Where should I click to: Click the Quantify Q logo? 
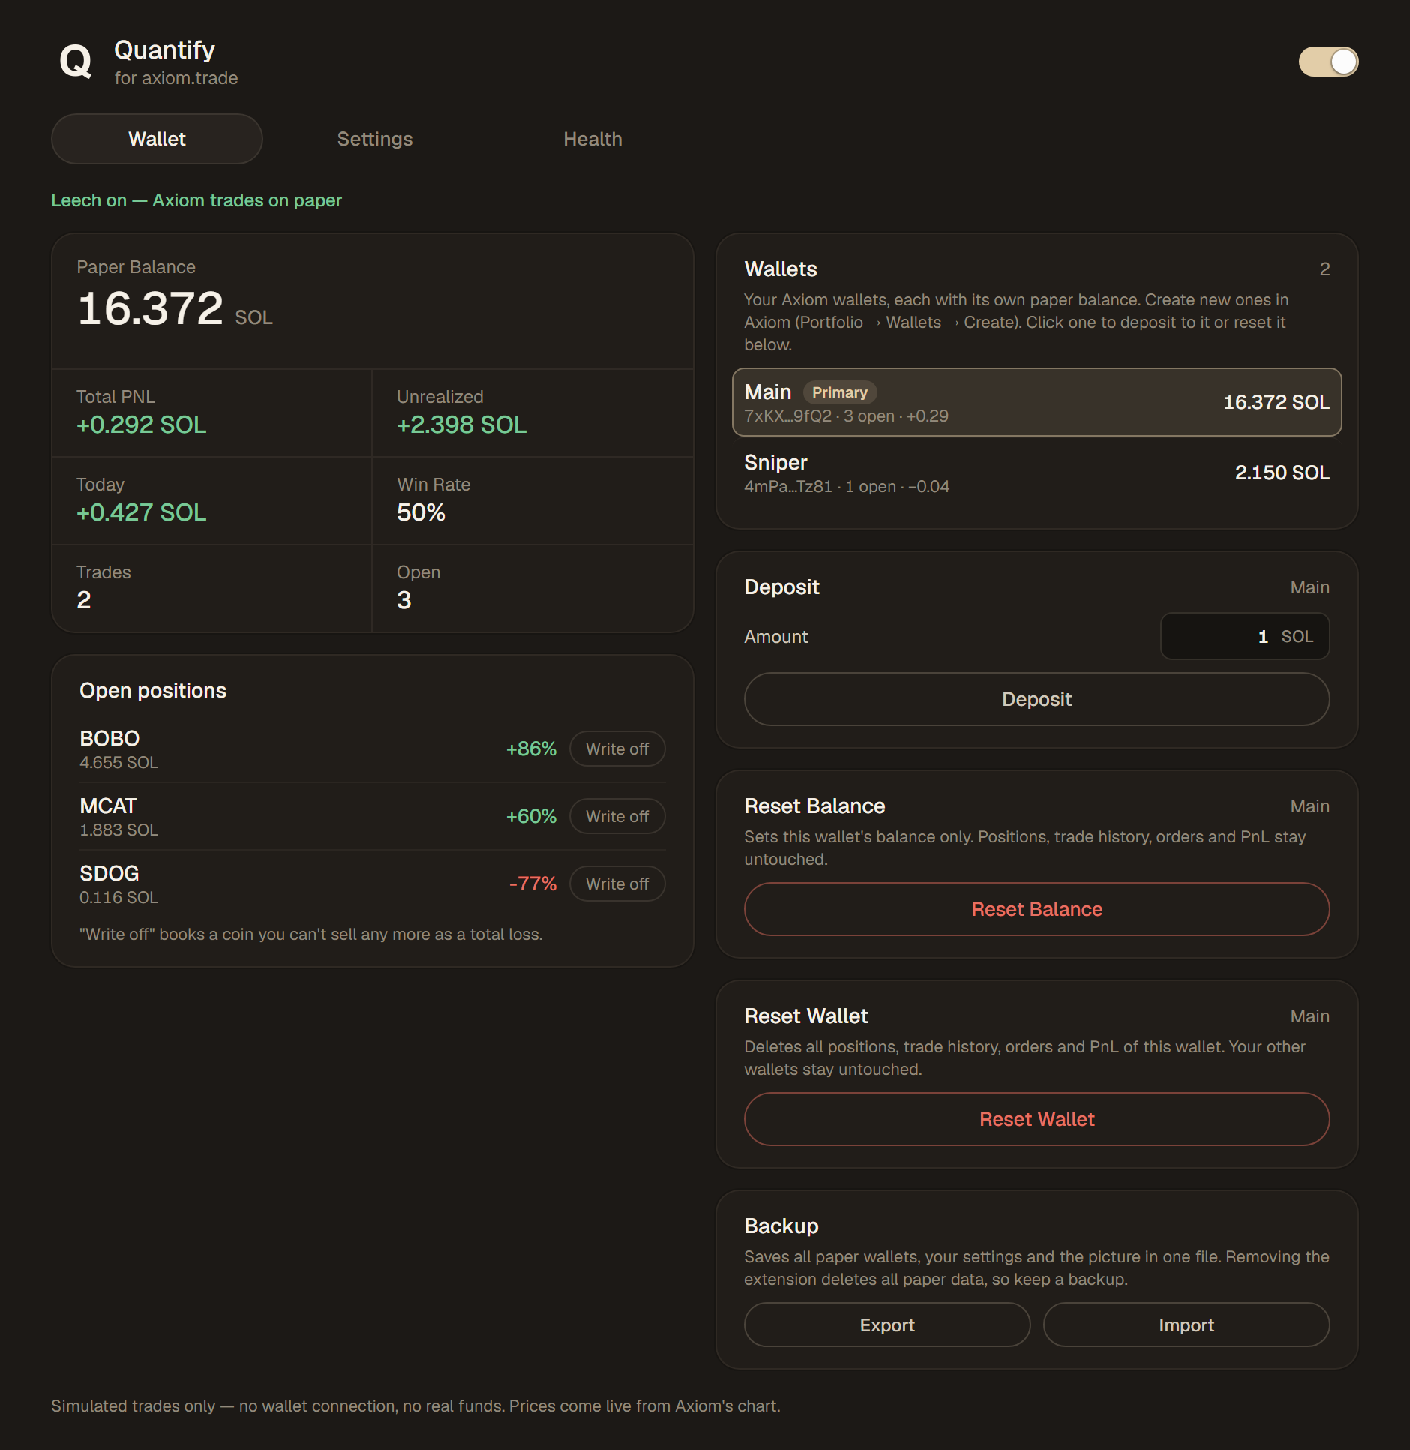[76, 62]
